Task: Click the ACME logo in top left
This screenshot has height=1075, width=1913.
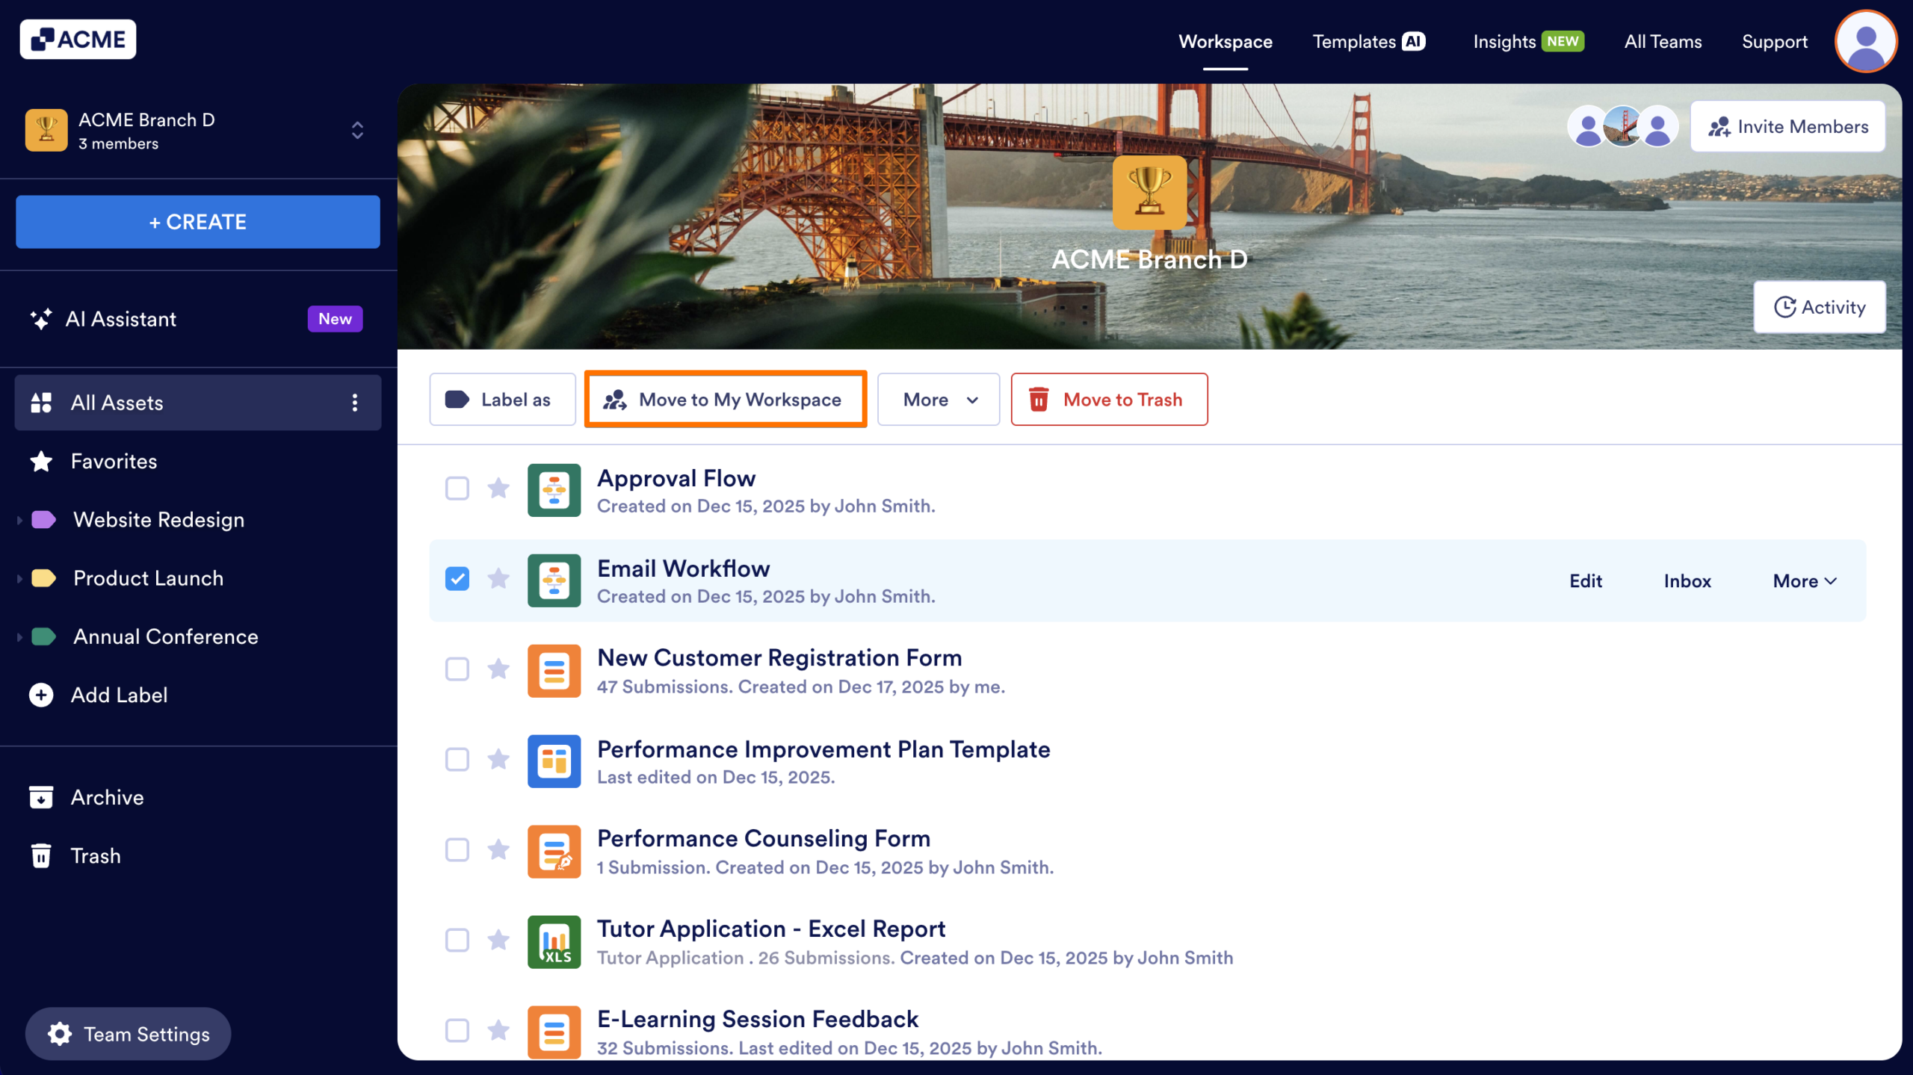Action: click(78, 38)
